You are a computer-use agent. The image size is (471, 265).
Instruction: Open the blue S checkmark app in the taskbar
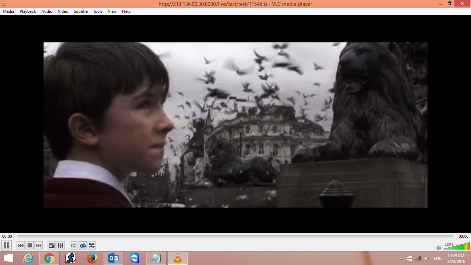click(x=71, y=258)
